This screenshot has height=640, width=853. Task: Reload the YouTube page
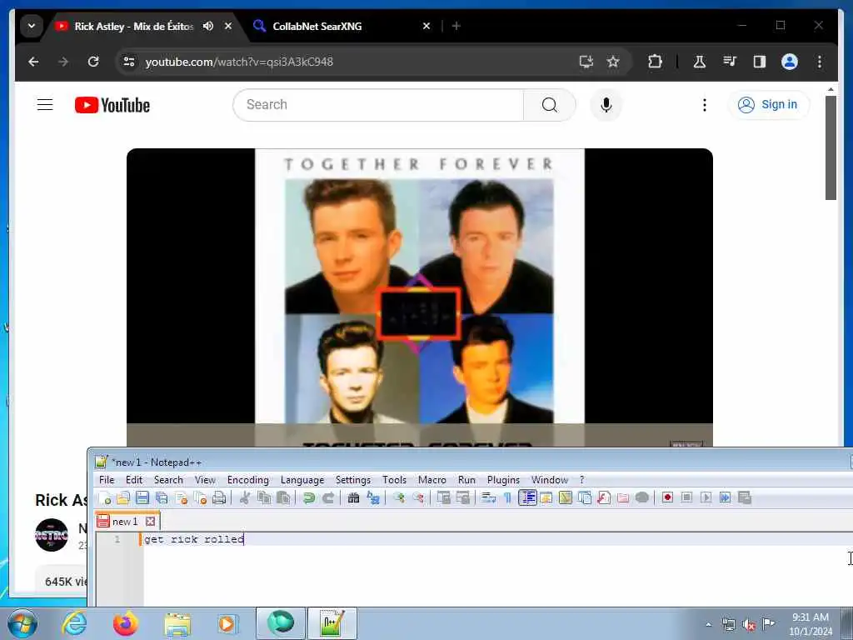(x=93, y=62)
